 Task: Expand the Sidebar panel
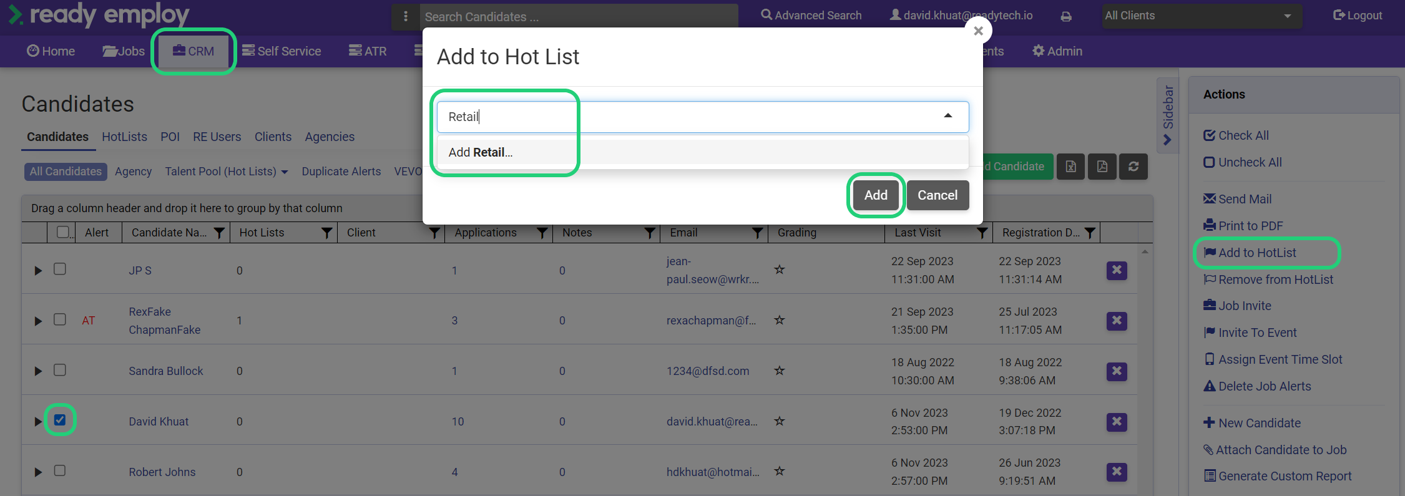[1168, 115]
